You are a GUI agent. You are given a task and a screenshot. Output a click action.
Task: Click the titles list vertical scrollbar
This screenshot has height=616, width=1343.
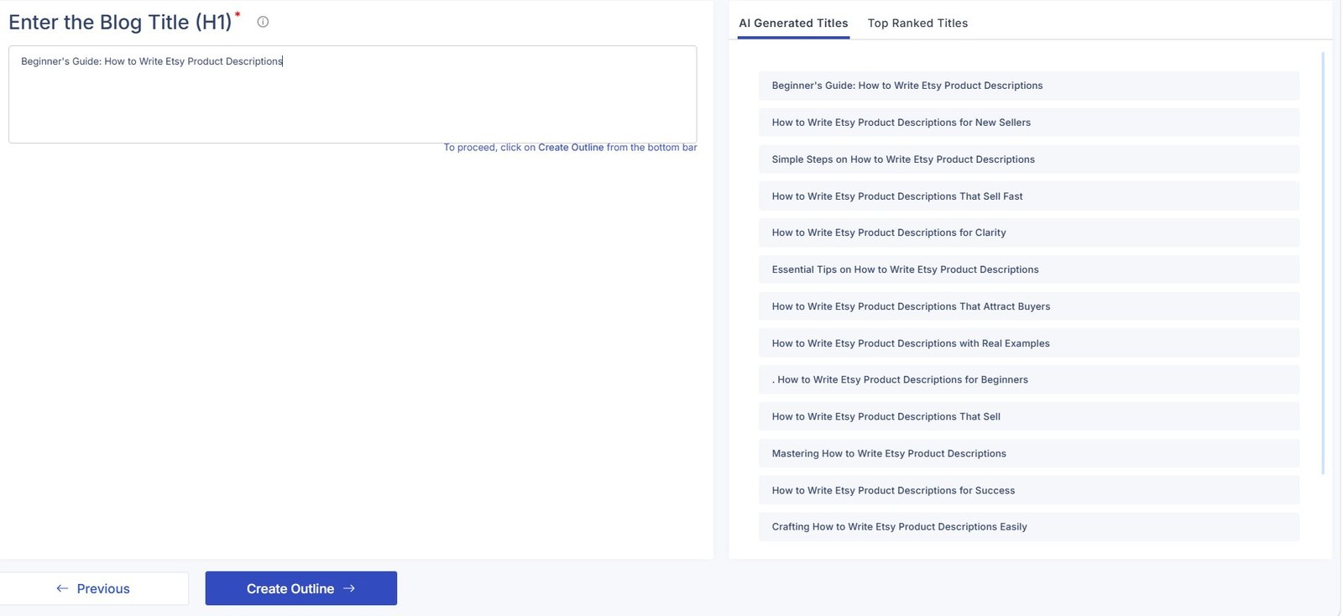(x=1323, y=264)
